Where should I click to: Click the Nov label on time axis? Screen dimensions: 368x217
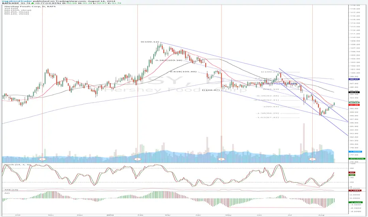pyautogui.click(x=51, y=215)
